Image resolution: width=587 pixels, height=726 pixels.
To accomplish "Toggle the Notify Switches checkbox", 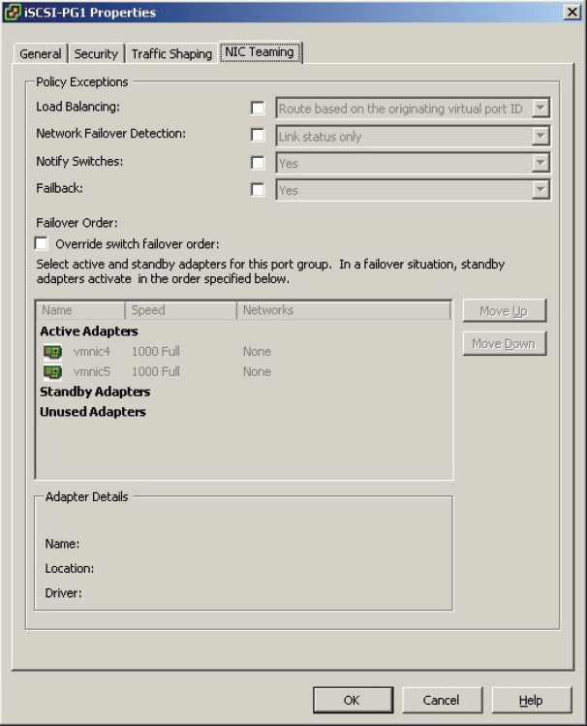I will pyautogui.click(x=258, y=163).
